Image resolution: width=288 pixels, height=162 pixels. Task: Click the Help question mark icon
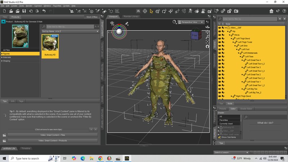pos(284,11)
